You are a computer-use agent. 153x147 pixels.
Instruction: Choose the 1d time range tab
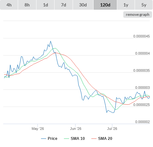coord(46,5)
